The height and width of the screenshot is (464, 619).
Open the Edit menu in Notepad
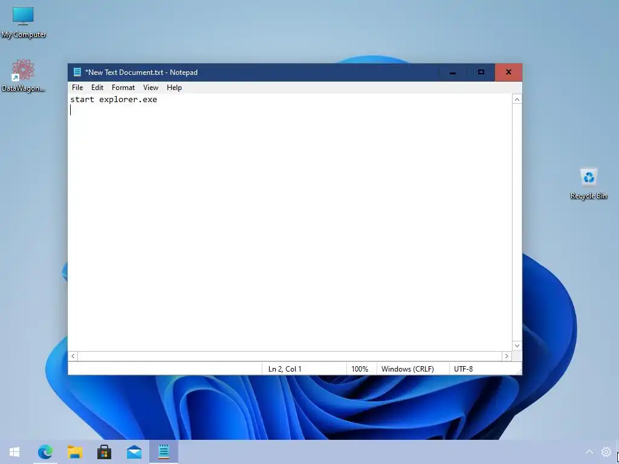coord(97,88)
